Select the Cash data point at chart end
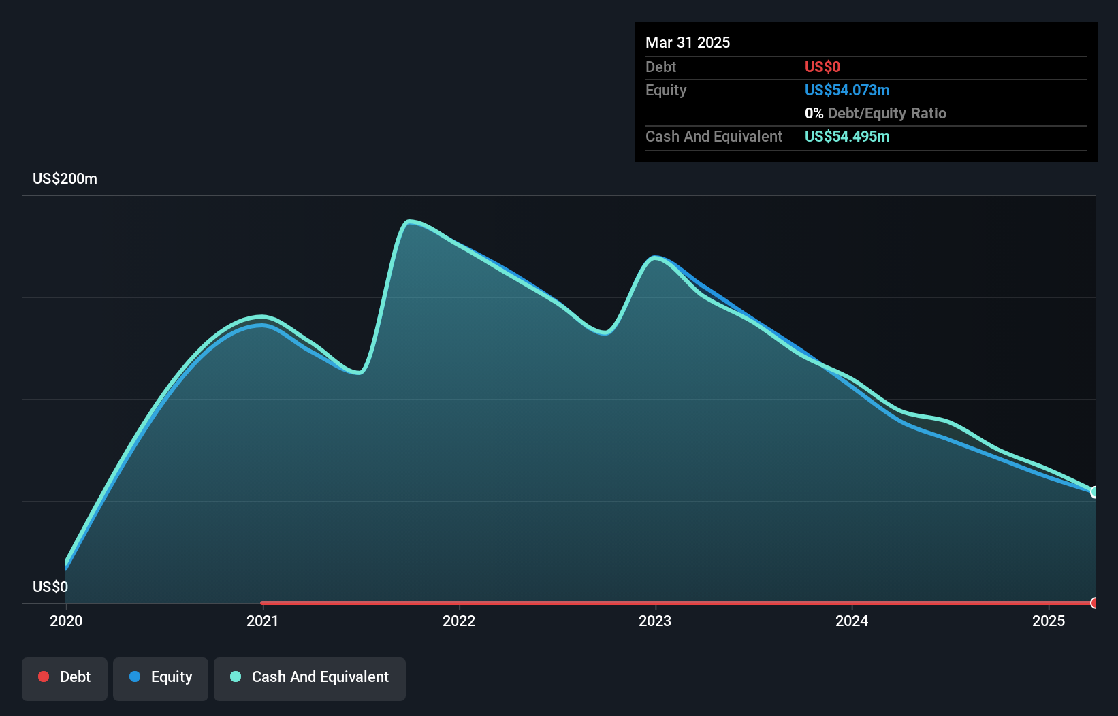The height and width of the screenshot is (716, 1118). click(1095, 492)
